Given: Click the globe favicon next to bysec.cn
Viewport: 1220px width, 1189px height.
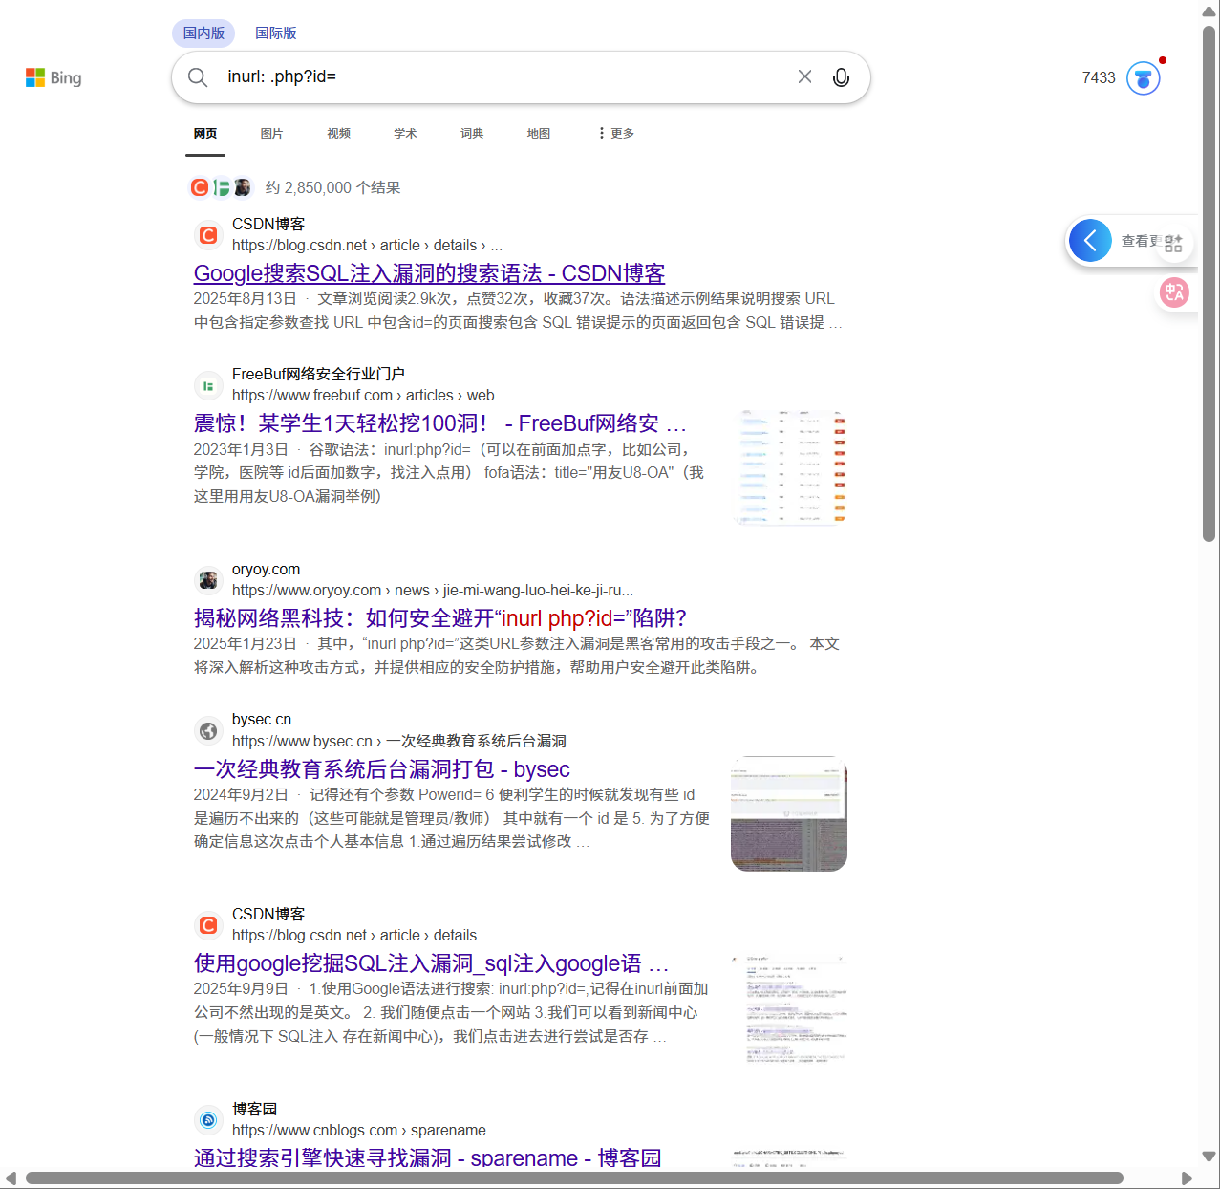Looking at the screenshot, I should (x=208, y=730).
